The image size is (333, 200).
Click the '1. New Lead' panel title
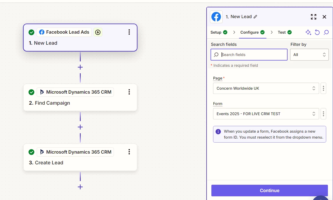(x=238, y=17)
